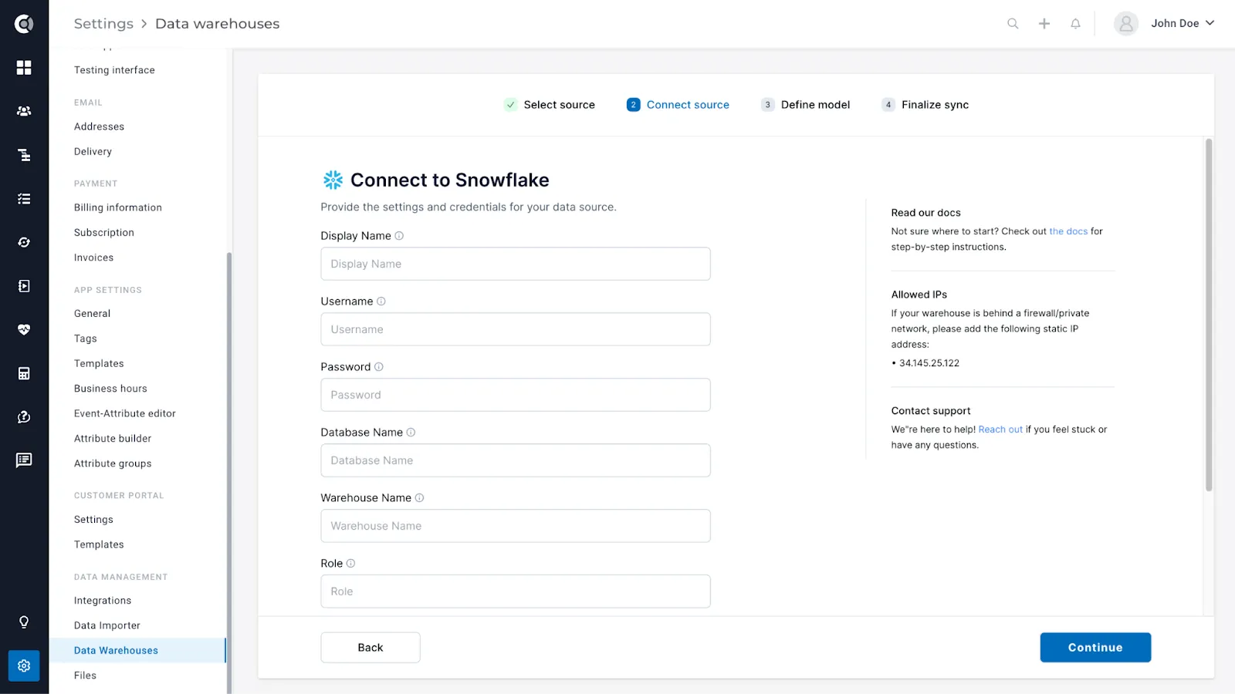Open the docs link
Screen dimensions: 1235x694
(x=1068, y=231)
